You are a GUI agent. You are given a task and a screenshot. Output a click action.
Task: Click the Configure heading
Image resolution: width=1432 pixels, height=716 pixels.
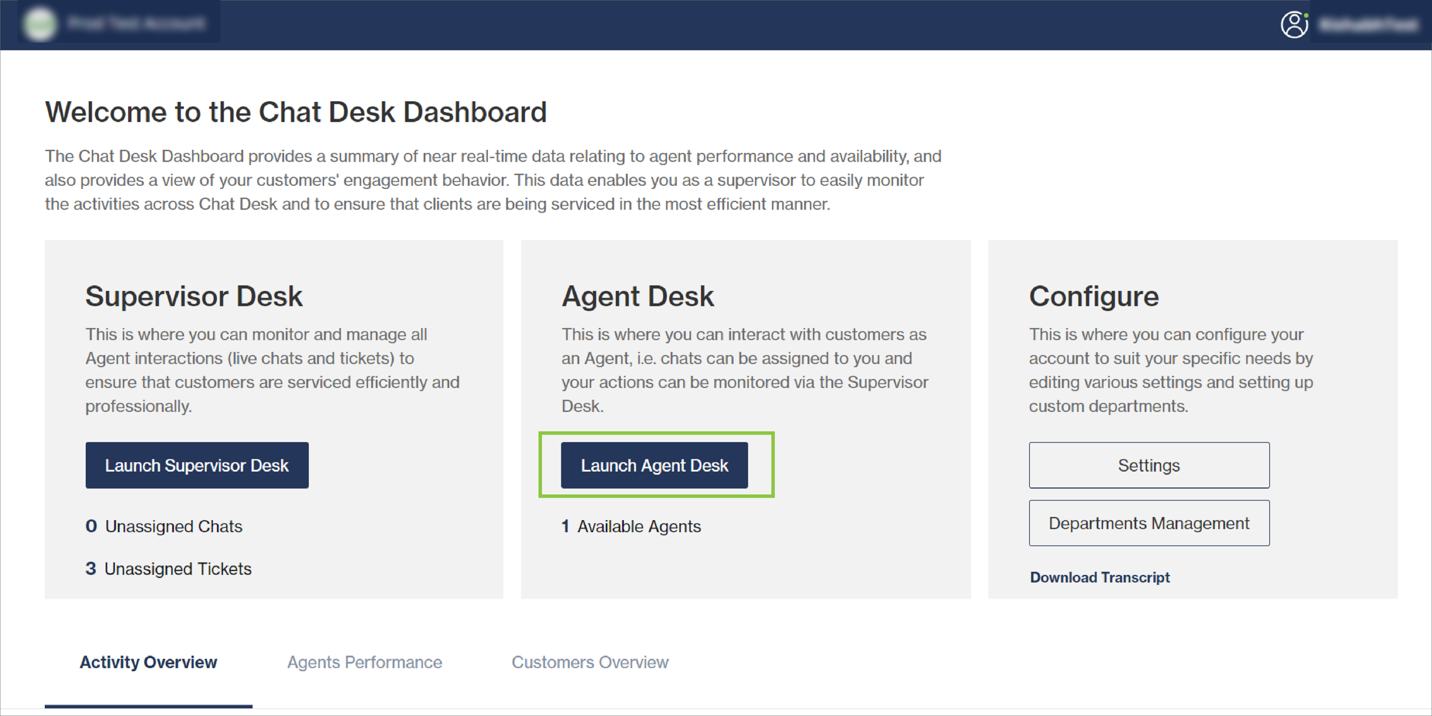(x=1094, y=296)
